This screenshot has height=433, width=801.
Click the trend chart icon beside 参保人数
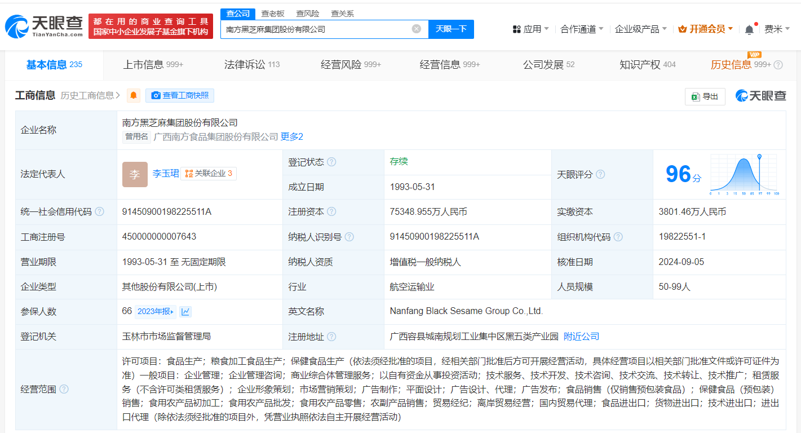tap(185, 311)
